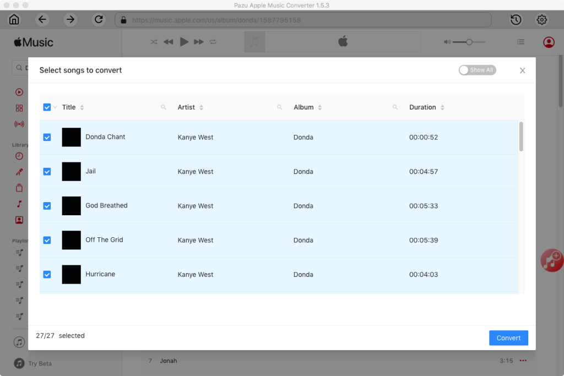
Task: Go back with the left arrow button
Action: click(x=42, y=20)
